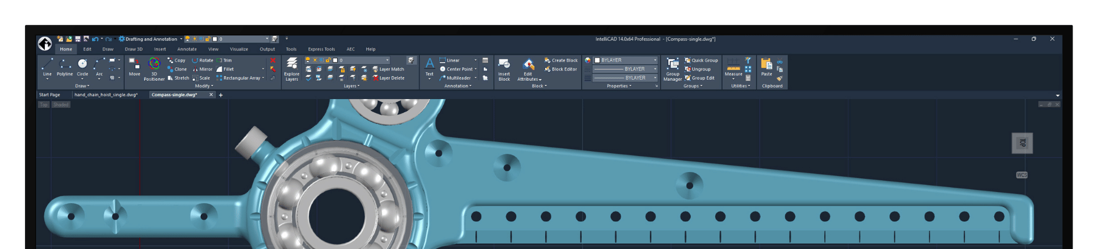The image size is (1098, 249).
Task: Click Quick Group
Action: [x=701, y=60]
